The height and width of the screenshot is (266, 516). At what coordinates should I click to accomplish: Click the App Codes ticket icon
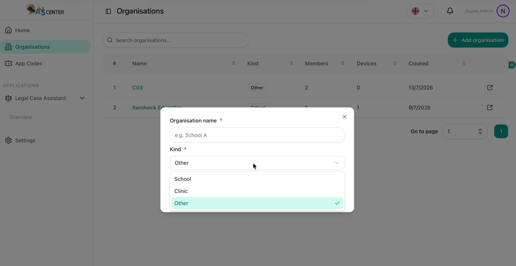8,63
